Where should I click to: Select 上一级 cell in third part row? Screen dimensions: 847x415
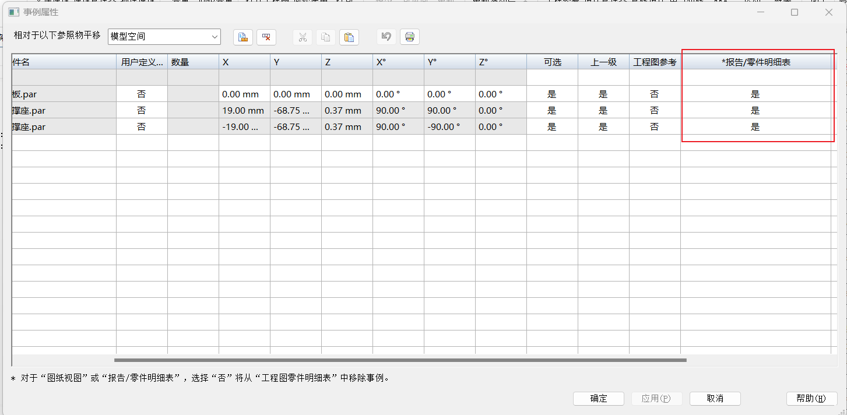click(603, 126)
